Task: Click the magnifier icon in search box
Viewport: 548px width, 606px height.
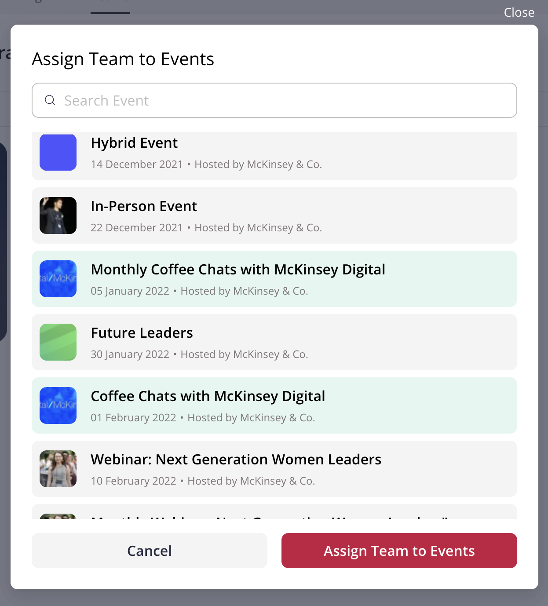Action: 50,100
